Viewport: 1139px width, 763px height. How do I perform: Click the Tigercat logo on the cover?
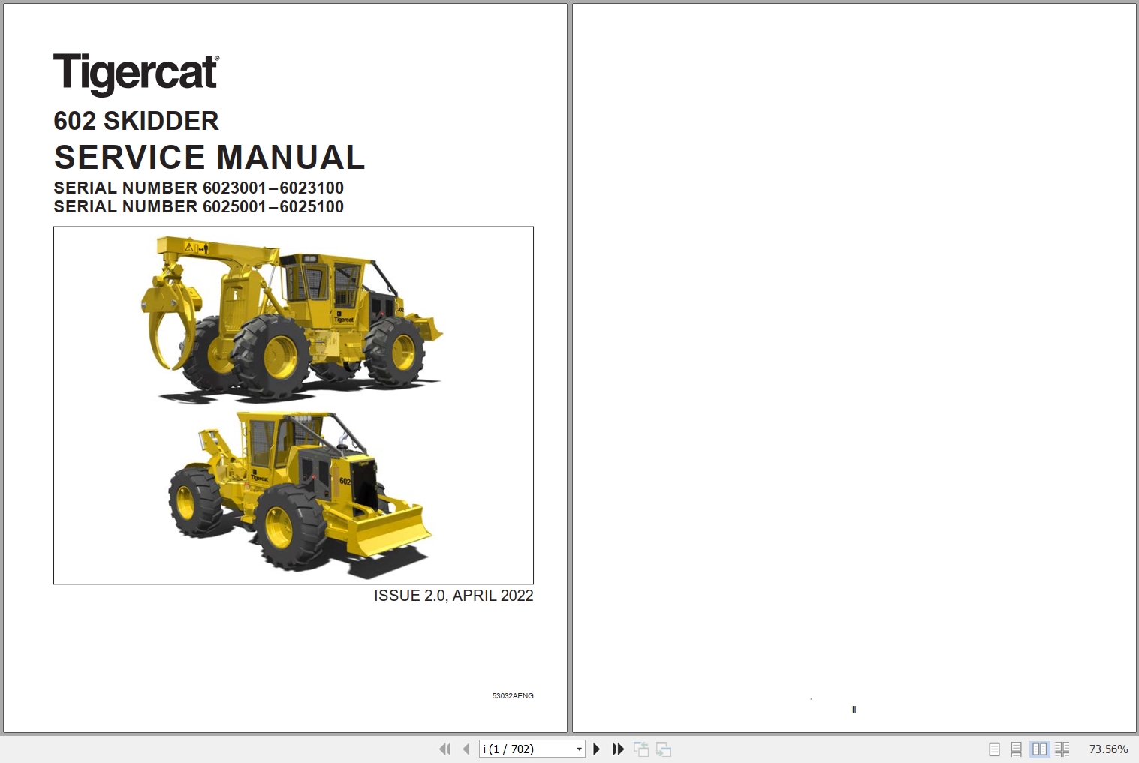coord(135,73)
